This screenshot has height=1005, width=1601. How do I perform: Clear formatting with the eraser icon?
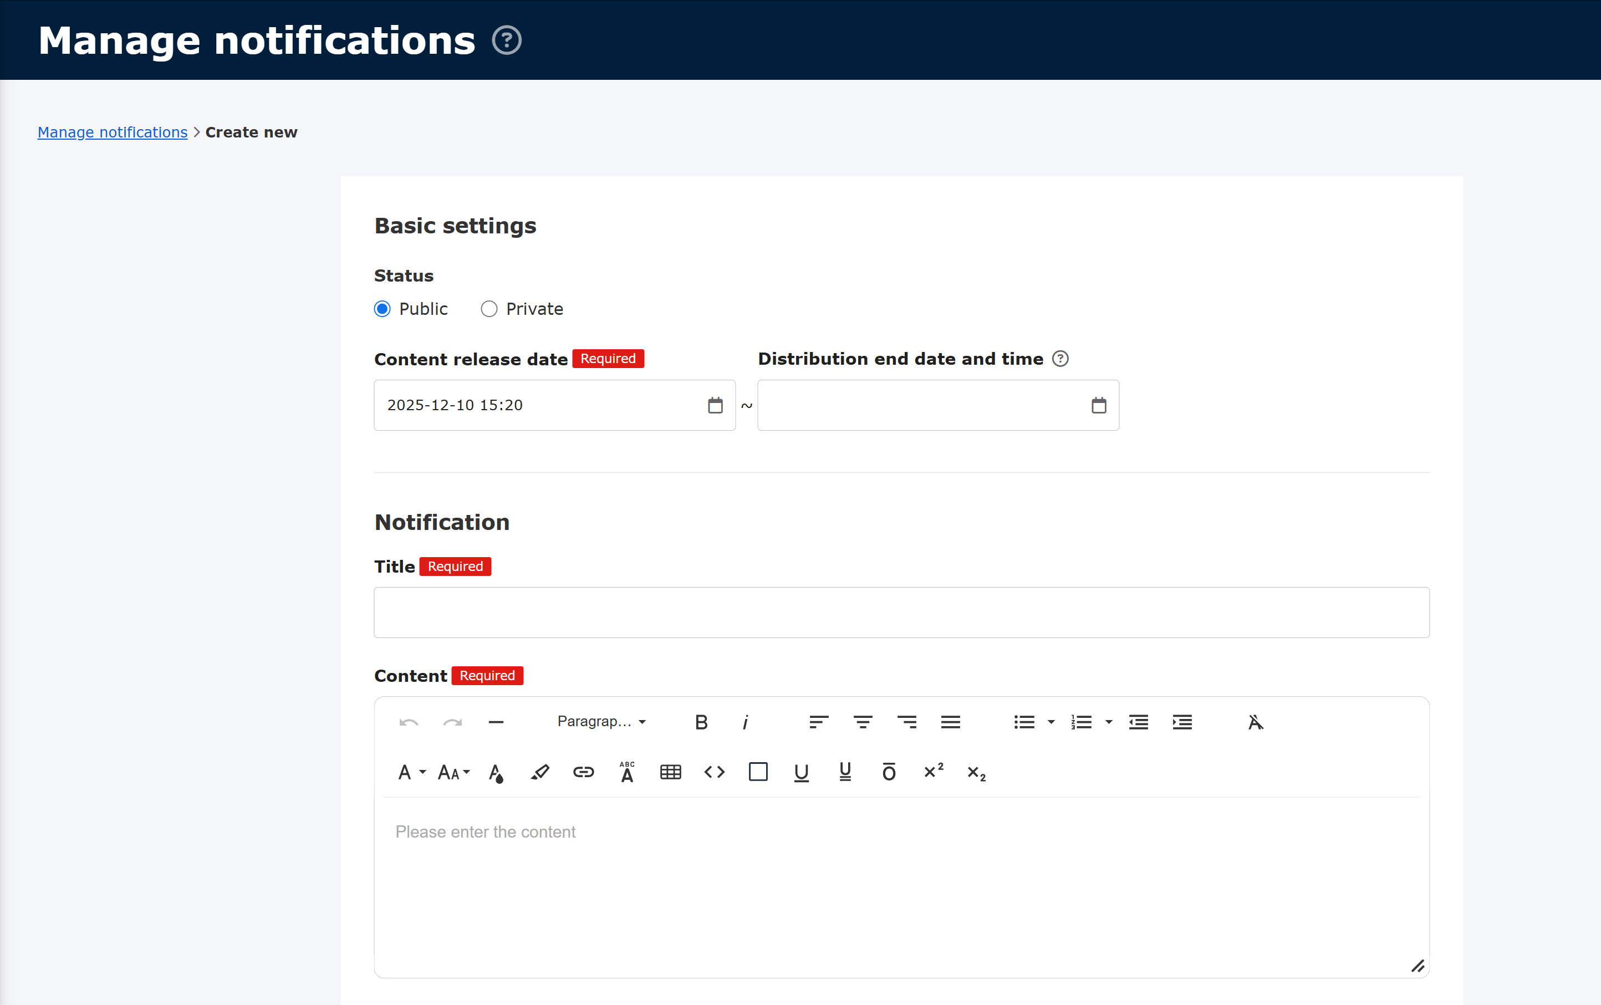[1255, 722]
